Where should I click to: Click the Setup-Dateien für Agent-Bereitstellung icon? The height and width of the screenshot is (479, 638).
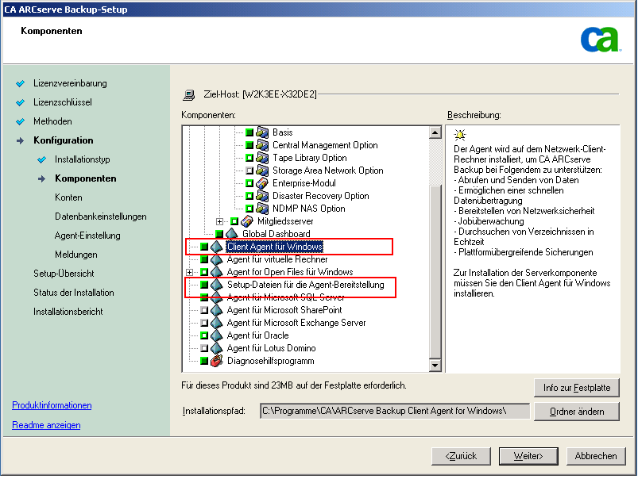(x=216, y=285)
